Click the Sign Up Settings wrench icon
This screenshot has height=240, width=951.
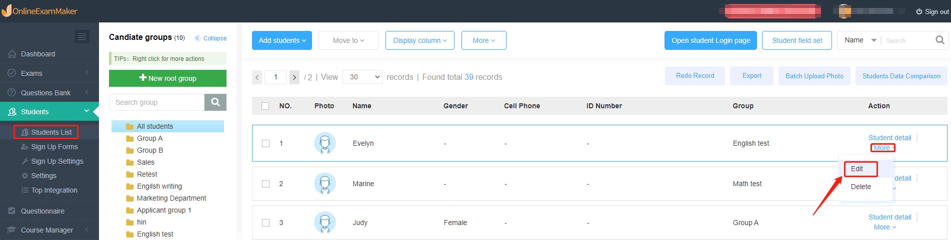25,161
